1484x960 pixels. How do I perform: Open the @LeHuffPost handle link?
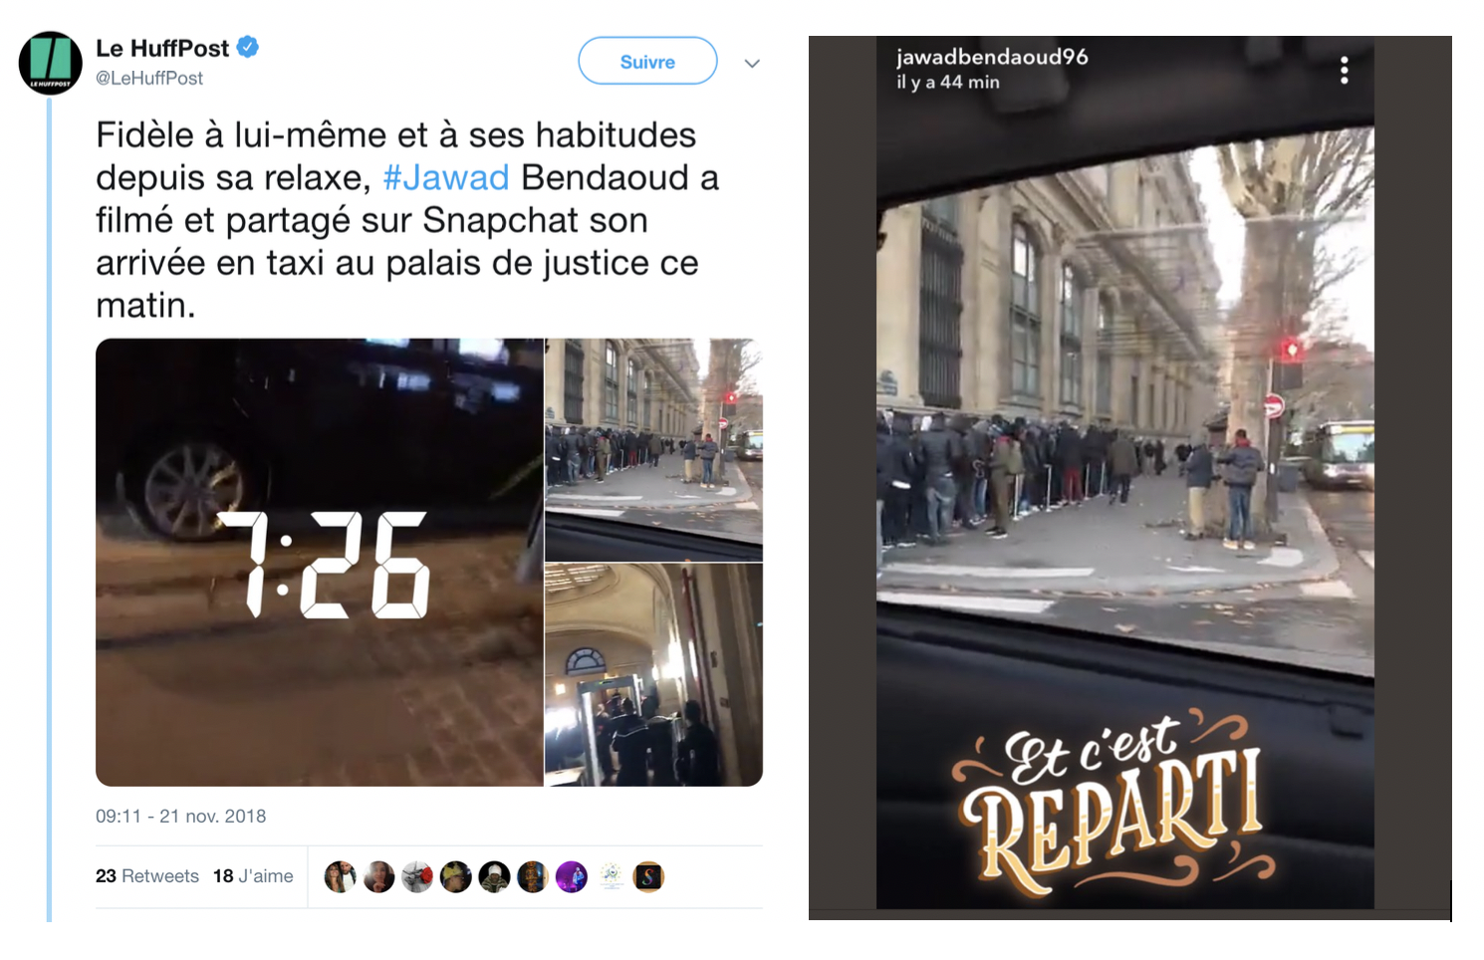pyautogui.click(x=149, y=78)
